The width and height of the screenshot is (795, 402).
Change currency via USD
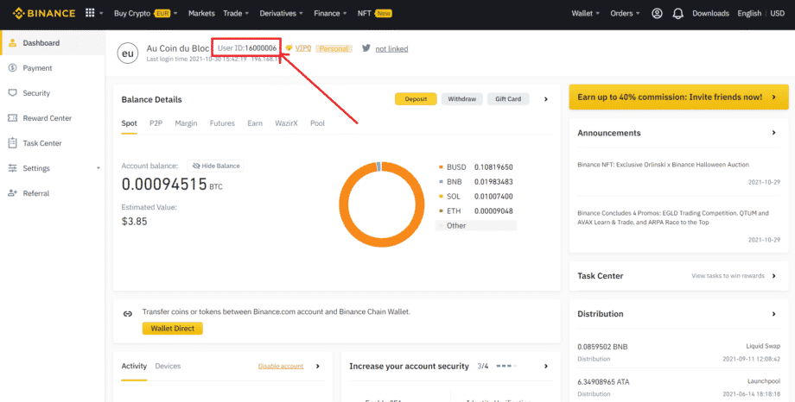coord(777,14)
